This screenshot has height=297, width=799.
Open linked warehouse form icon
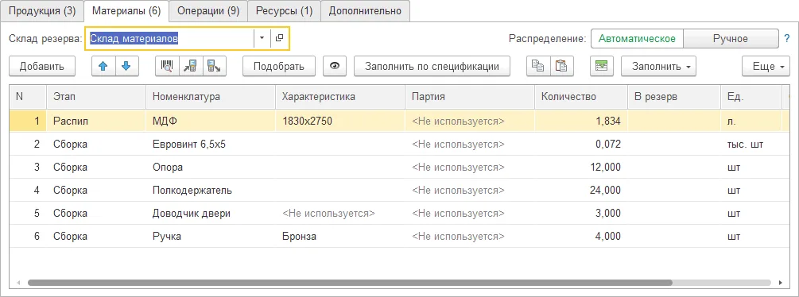tap(279, 38)
